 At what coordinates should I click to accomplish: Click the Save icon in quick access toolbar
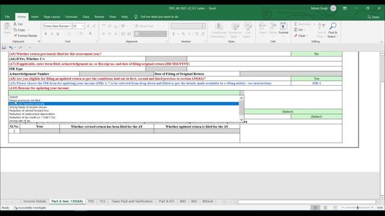coord(4,47)
